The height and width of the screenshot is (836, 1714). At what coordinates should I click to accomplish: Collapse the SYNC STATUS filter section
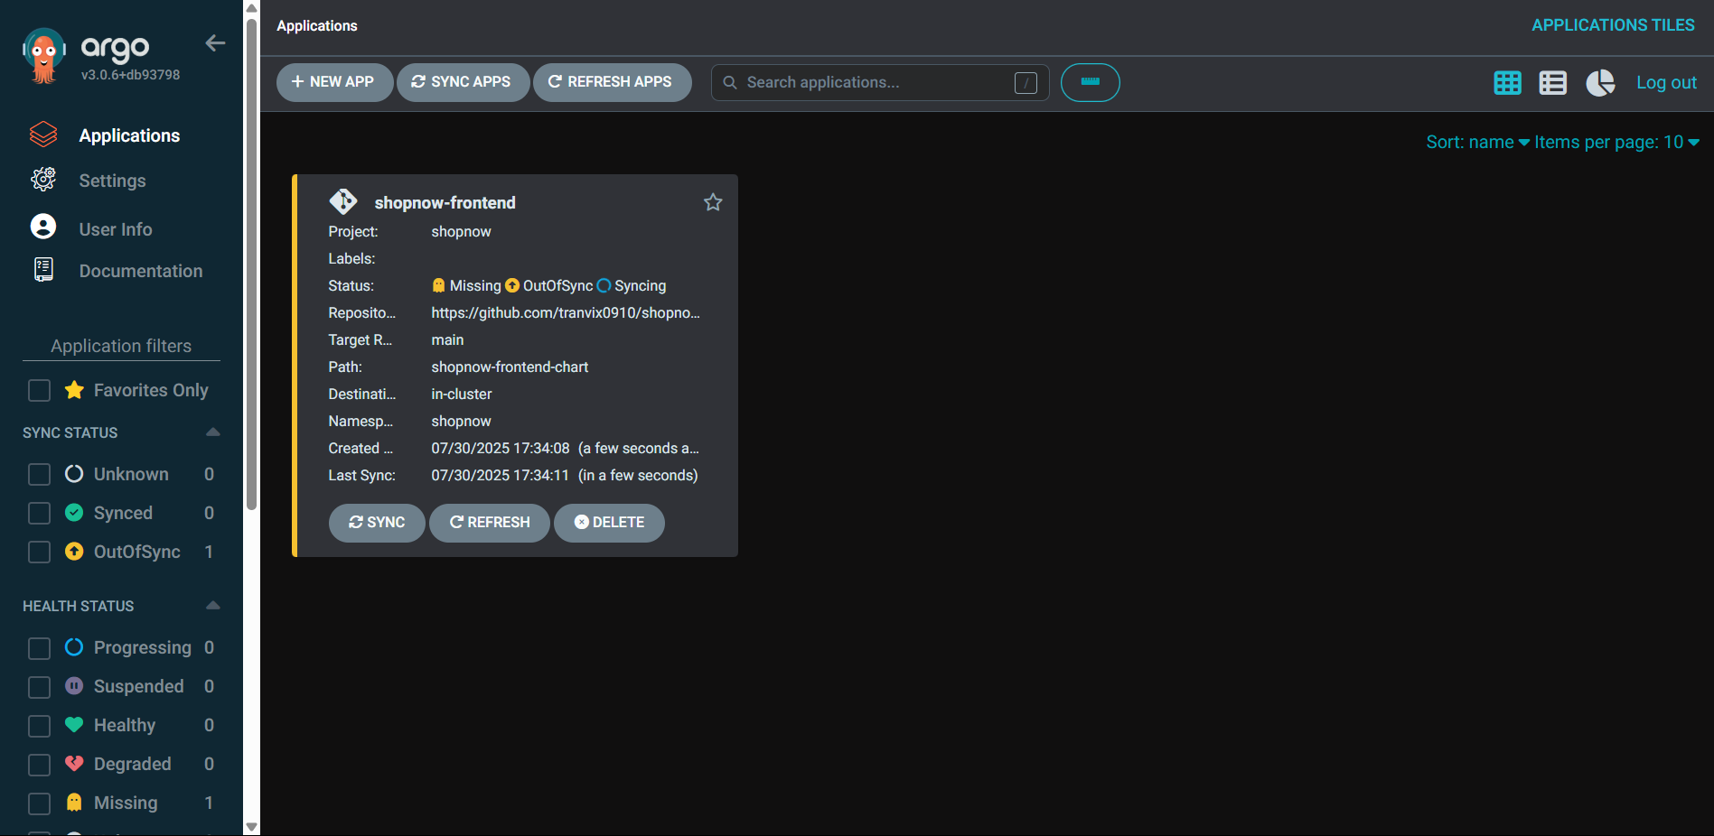tap(213, 432)
